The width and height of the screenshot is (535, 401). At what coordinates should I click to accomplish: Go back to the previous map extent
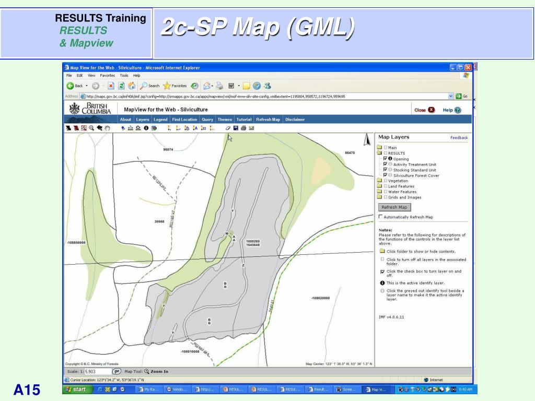100,128
